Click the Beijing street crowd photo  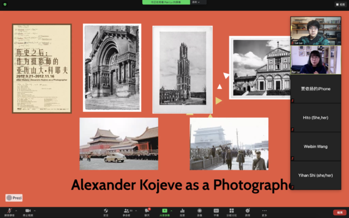click(229, 144)
